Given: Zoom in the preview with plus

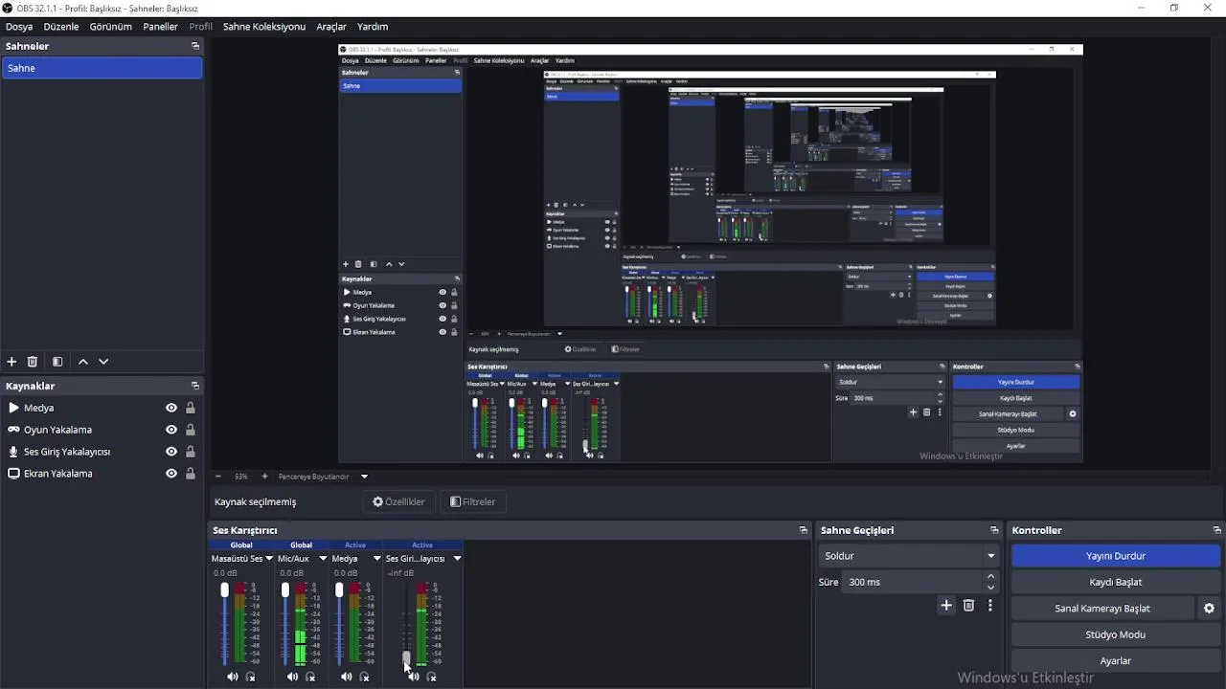Looking at the screenshot, I should click(x=264, y=476).
